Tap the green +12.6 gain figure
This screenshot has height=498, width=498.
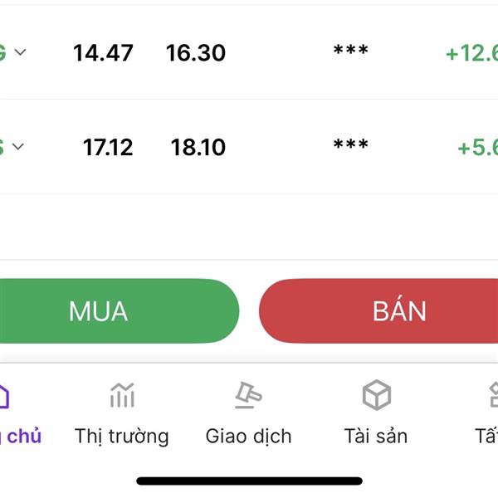(471, 53)
